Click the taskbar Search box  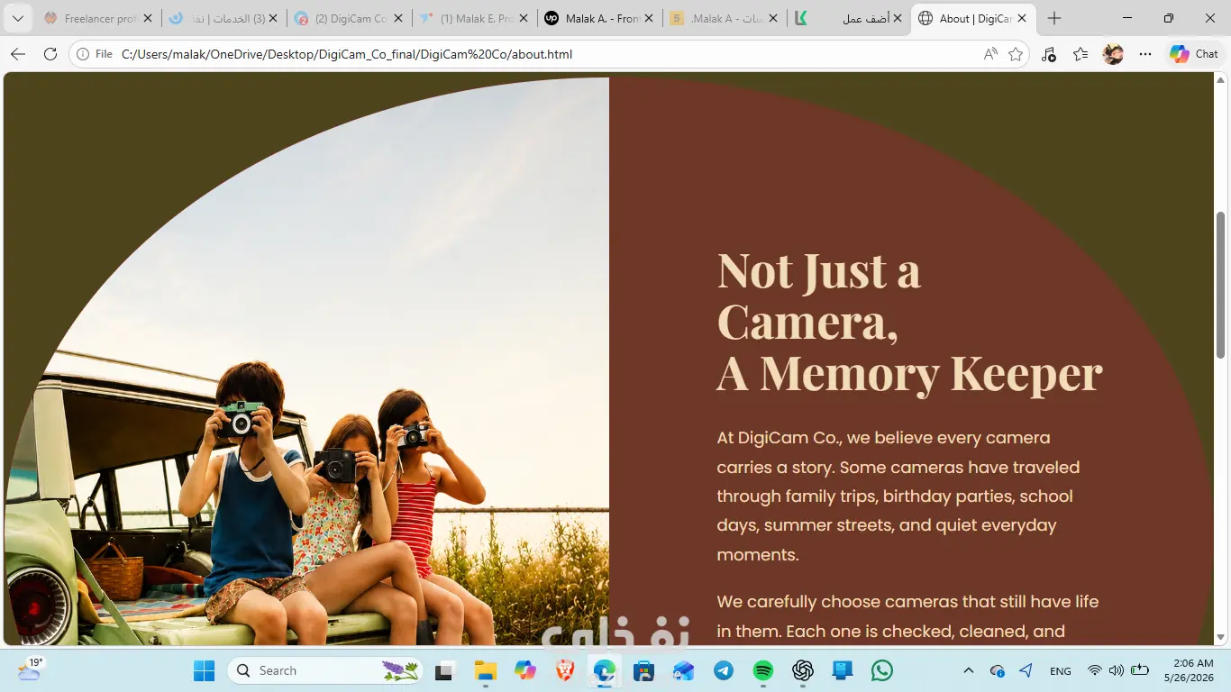[x=327, y=670]
